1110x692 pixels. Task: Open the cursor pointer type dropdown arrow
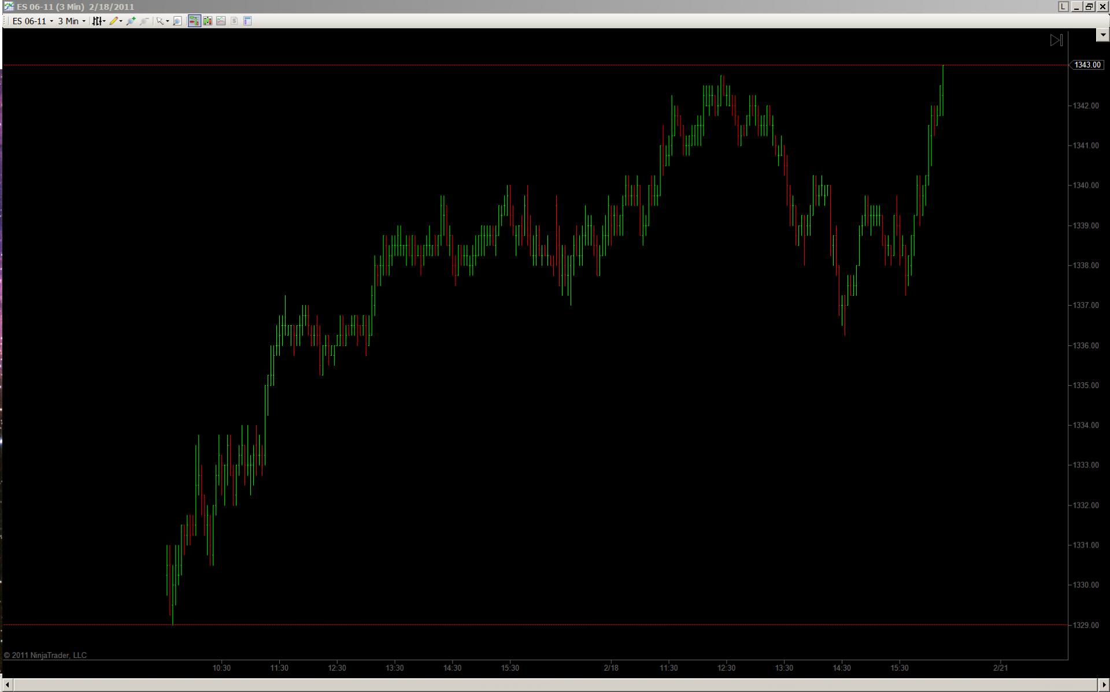(168, 21)
